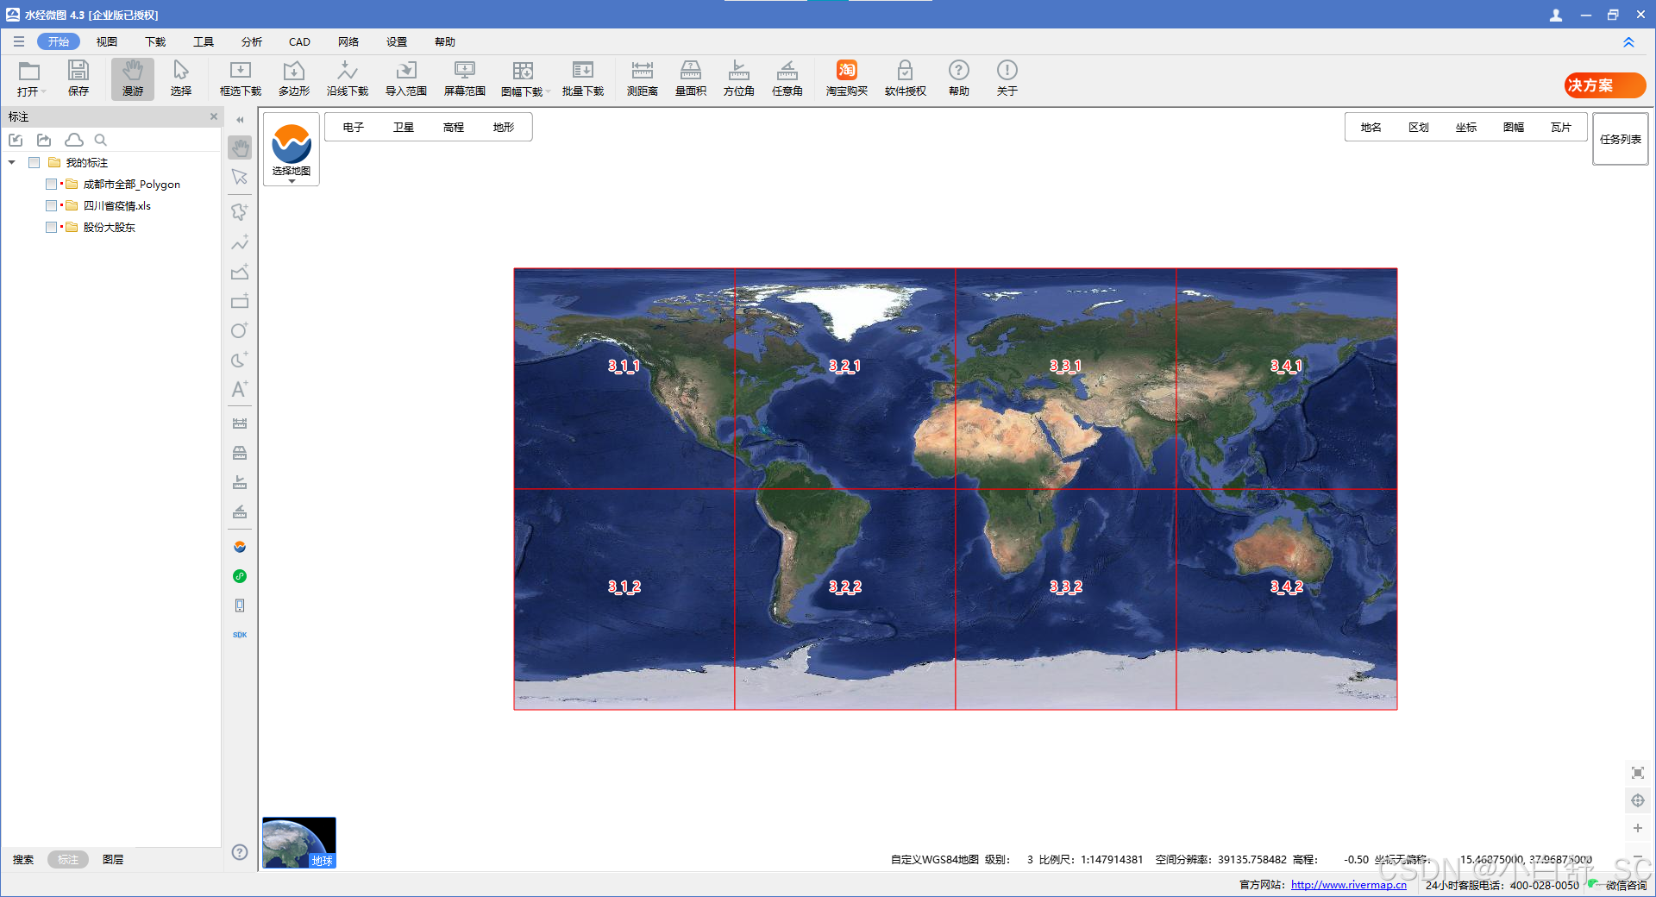Click the 帮助 help icon in toolbar
The image size is (1656, 897).
959,78
